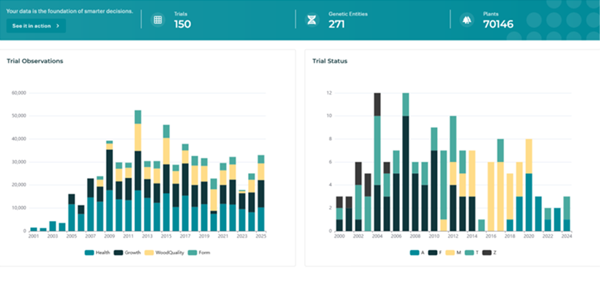Viewport: 600px width, 301px height.
Task: Click the Genetic Entities DNA icon
Action: (x=312, y=20)
